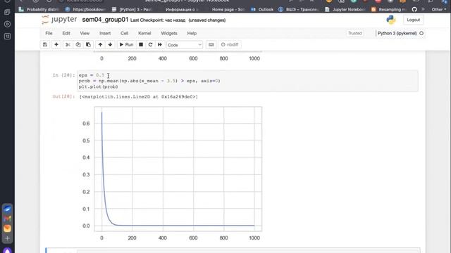Open the Gmail sidebar app icon

coord(8,219)
